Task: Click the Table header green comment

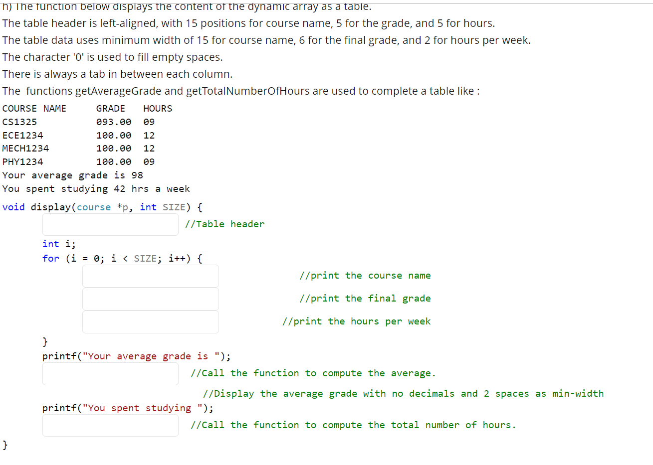Action: pyautogui.click(x=225, y=224)
